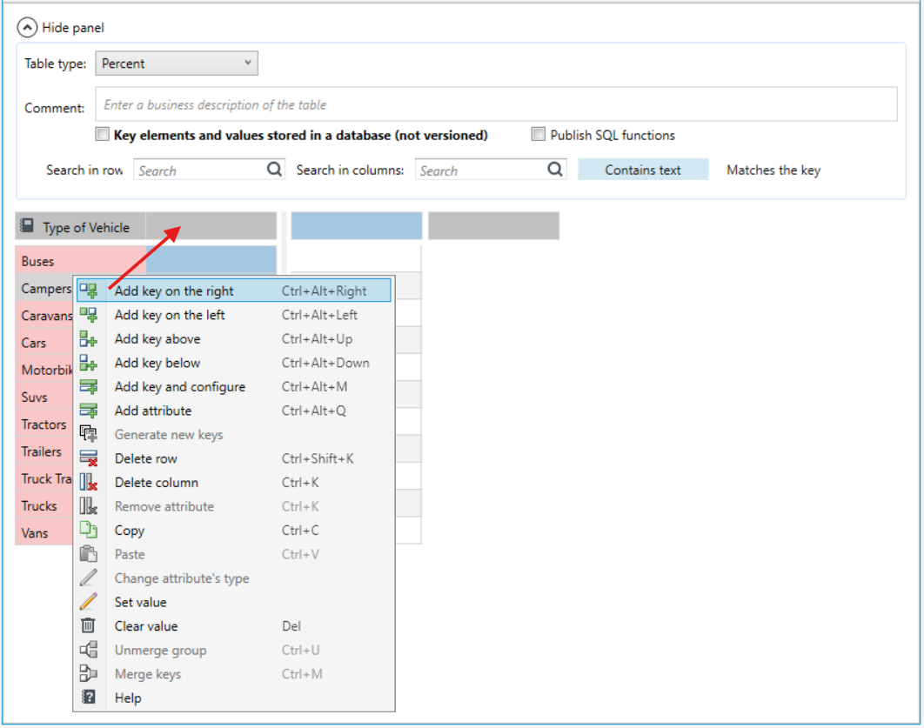
Task: Click the Add key and configure icon
Action: tap(89, 387)
